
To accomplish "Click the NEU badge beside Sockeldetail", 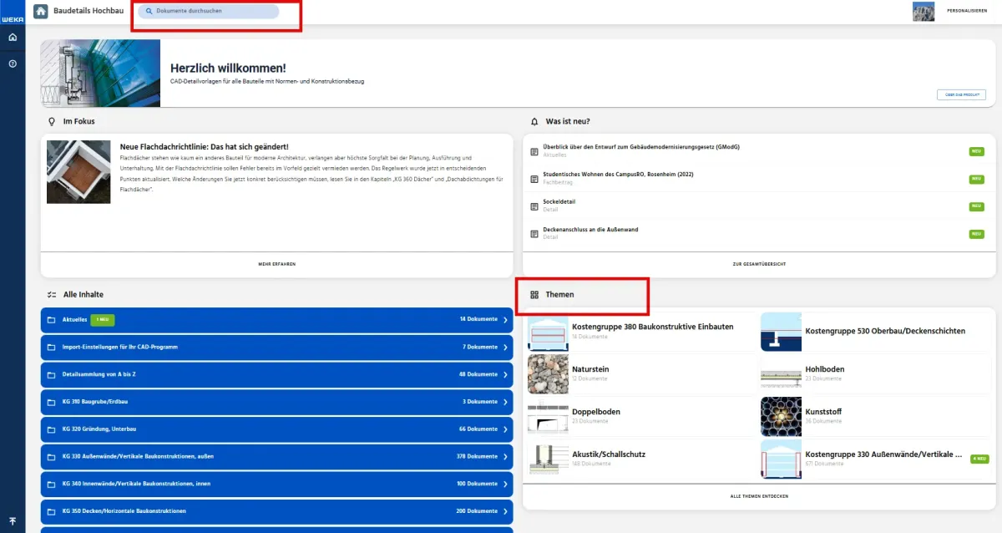I will pyautogui.click(x=976, y=206).
